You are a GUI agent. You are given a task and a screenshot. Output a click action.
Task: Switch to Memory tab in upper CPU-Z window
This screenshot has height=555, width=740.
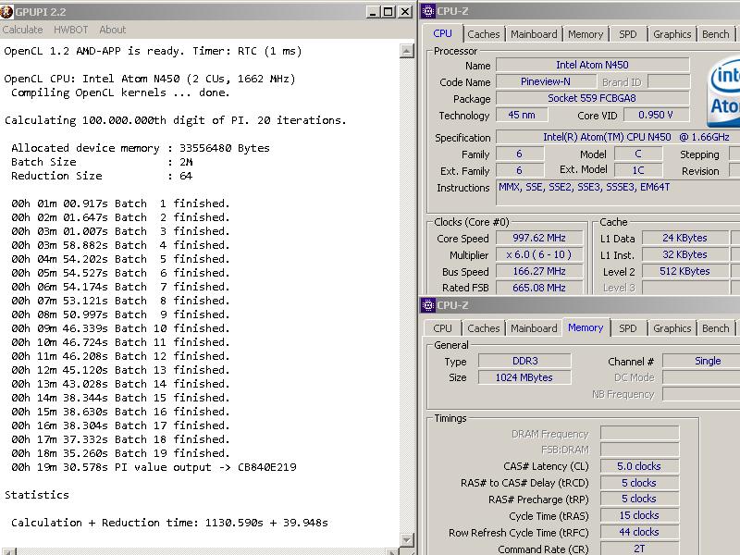586,34
